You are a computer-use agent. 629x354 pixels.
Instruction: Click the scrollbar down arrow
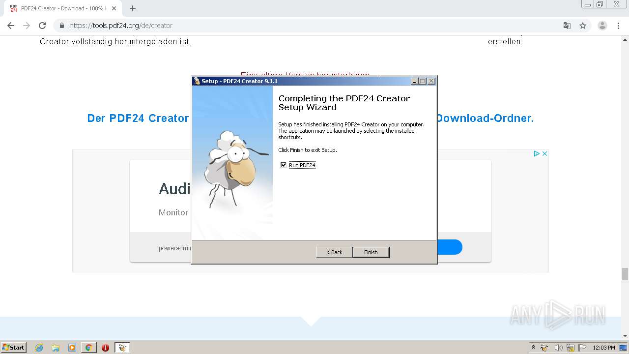pos(625,336)
